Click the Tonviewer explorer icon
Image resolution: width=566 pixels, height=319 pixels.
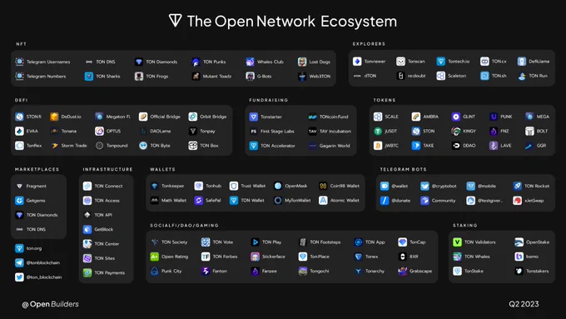[x=357, y=62]
